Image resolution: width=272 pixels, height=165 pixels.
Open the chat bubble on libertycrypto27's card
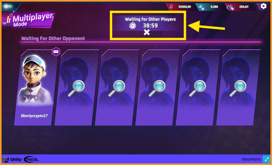point(56,52)
